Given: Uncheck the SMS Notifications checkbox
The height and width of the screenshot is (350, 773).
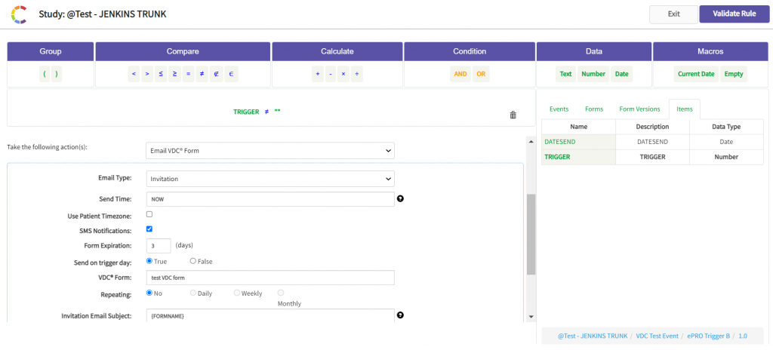Looking at the screenshot, I should [149, 229].
